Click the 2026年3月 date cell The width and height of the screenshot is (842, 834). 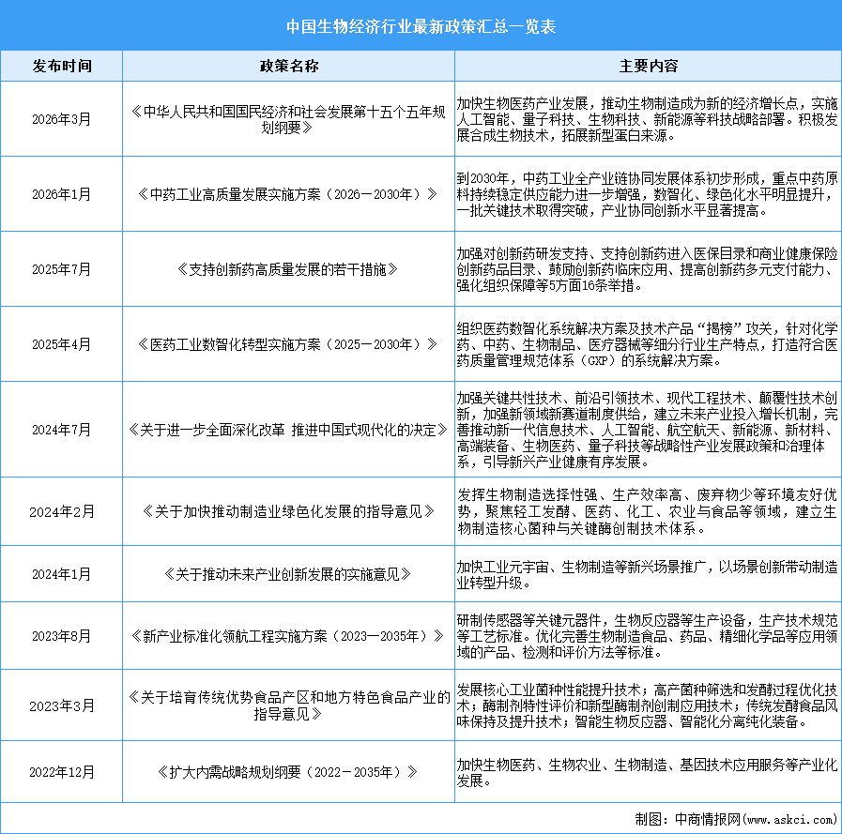click(62, 119)
